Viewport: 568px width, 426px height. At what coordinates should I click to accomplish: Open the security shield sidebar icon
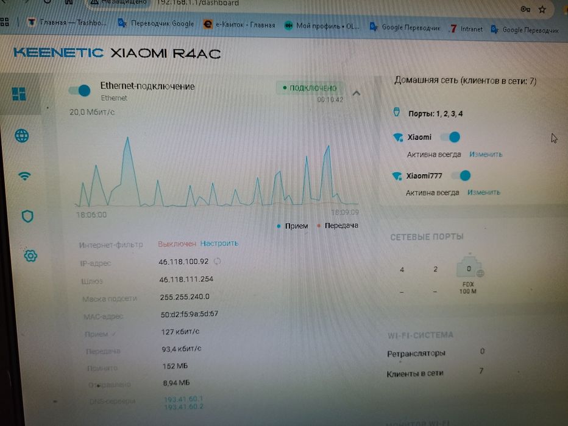[27, 216]
